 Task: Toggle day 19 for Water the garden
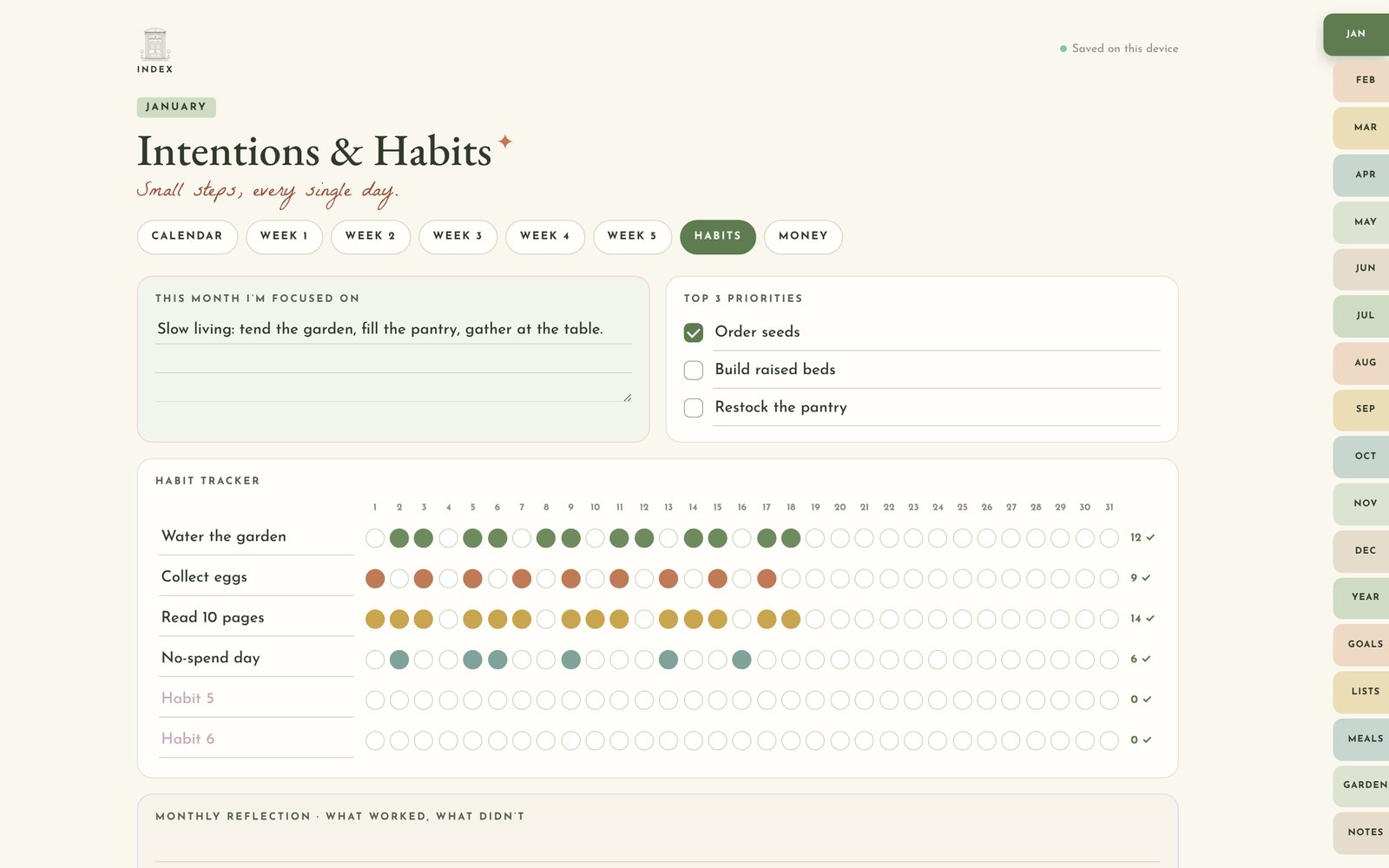[815, 538]
